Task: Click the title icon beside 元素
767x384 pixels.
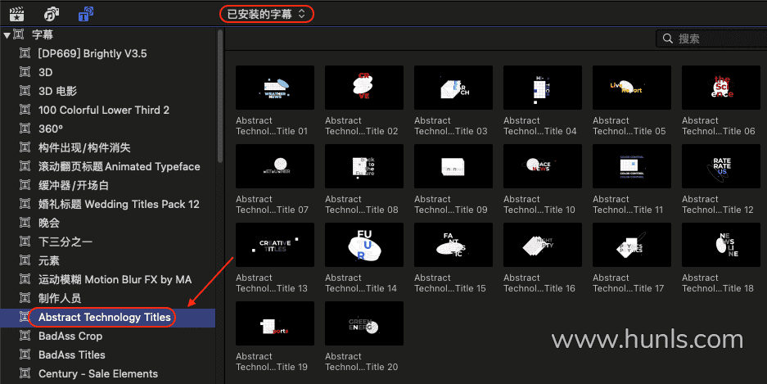Action: [25, 260]
